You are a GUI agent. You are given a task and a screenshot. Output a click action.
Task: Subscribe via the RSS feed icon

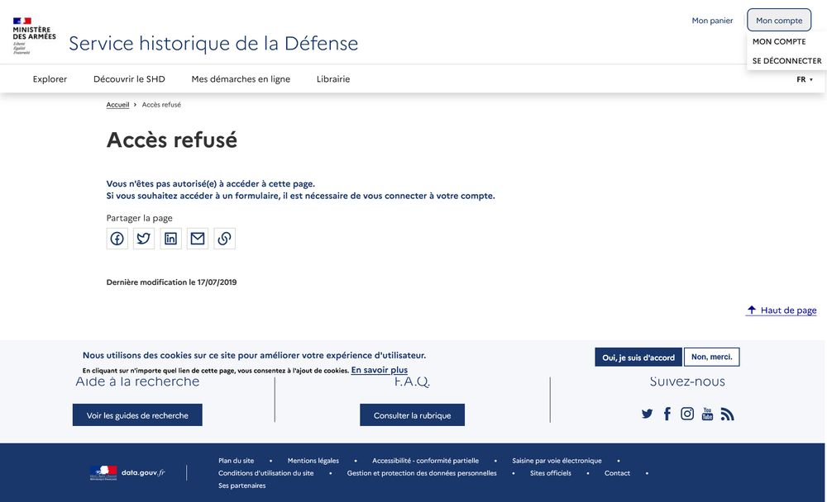(727, 413)
